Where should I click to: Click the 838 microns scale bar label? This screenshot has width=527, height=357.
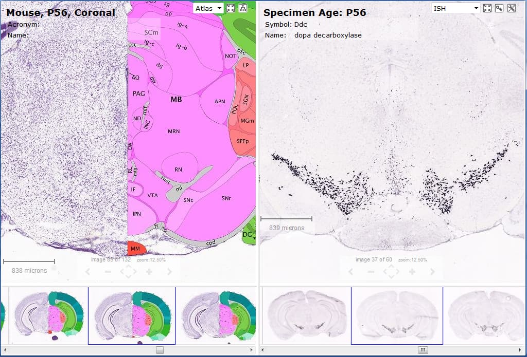pos(29,270)
